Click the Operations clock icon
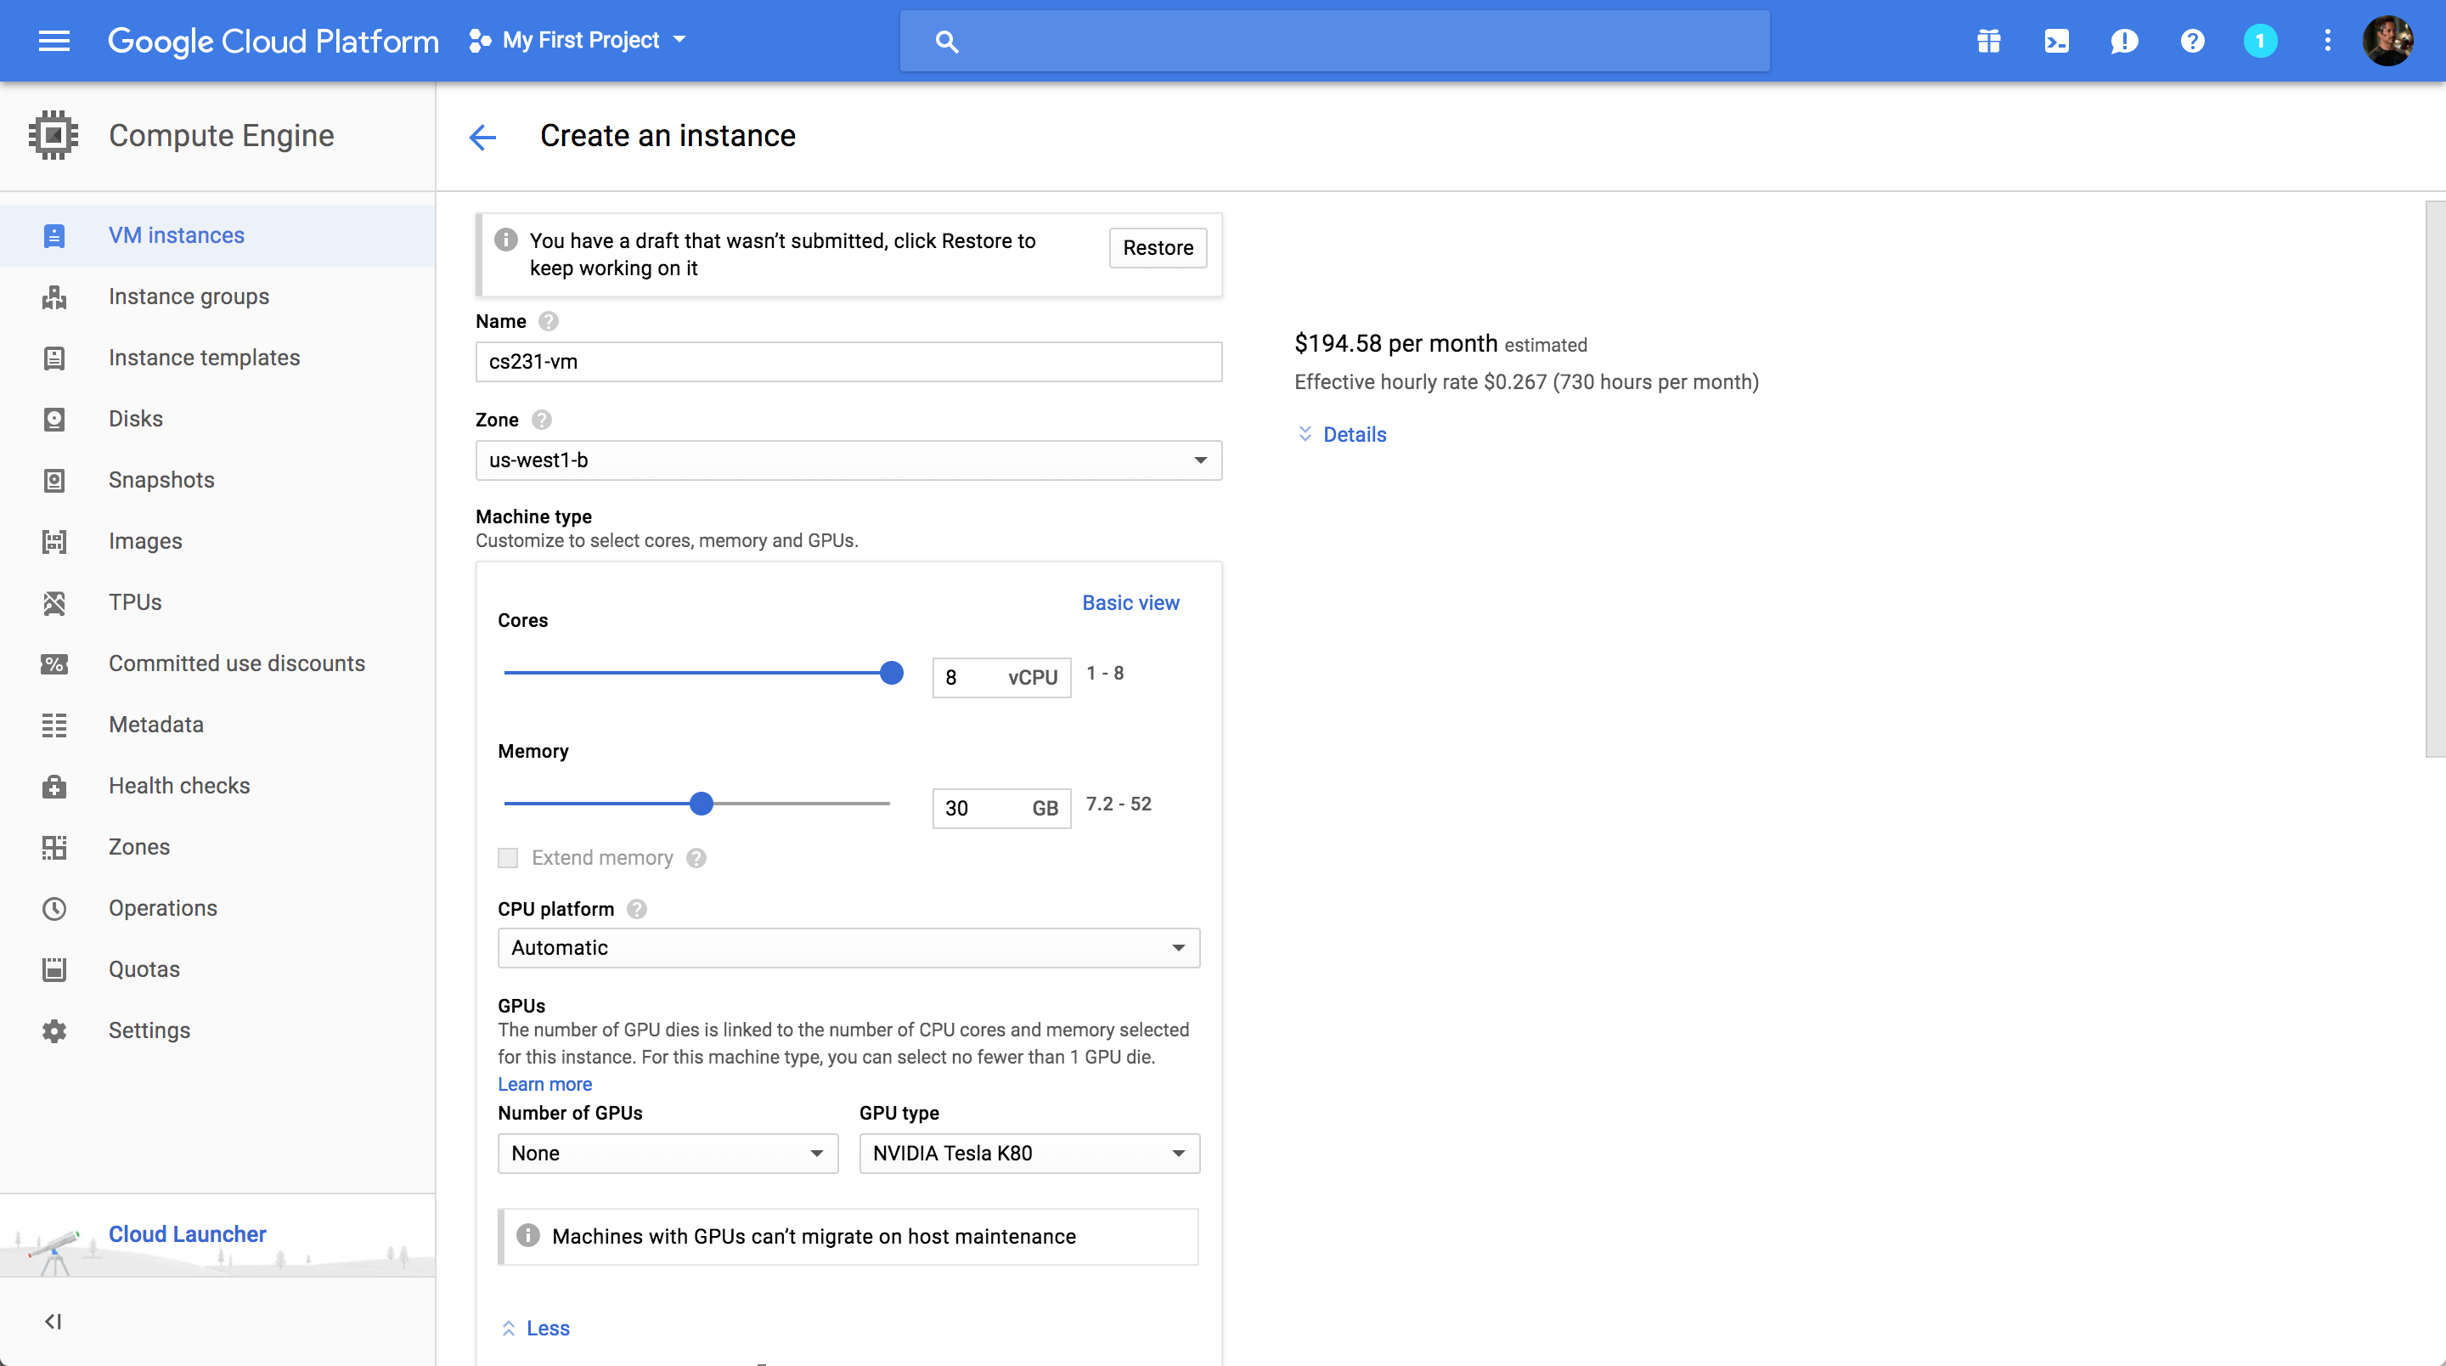This screenshot has height=1366, width=2446. coord(54,909)
